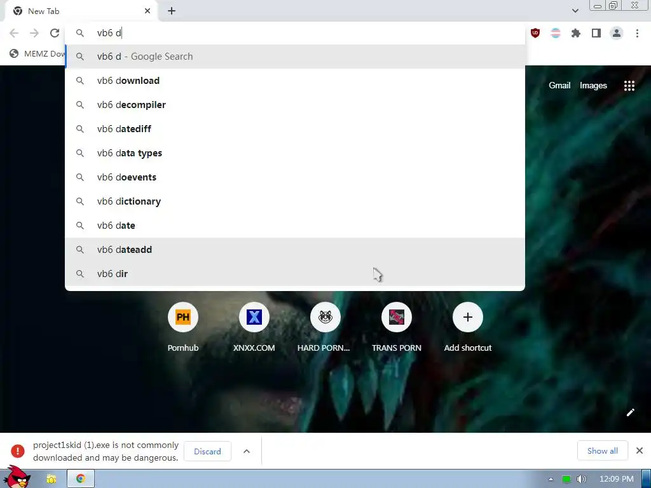
Task: Open the uBlock Origin extension icon
Action: point(535,33)
